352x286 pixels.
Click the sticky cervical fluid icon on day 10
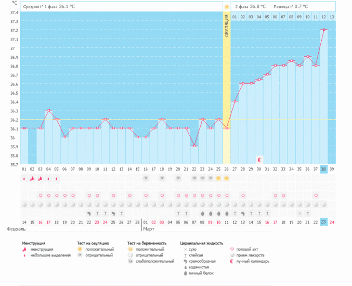tap(97, 214)
